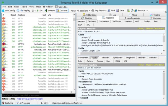Click the Hide 'zh-CN.appex-rf.msn.com' filter link

tap(30, 99)
